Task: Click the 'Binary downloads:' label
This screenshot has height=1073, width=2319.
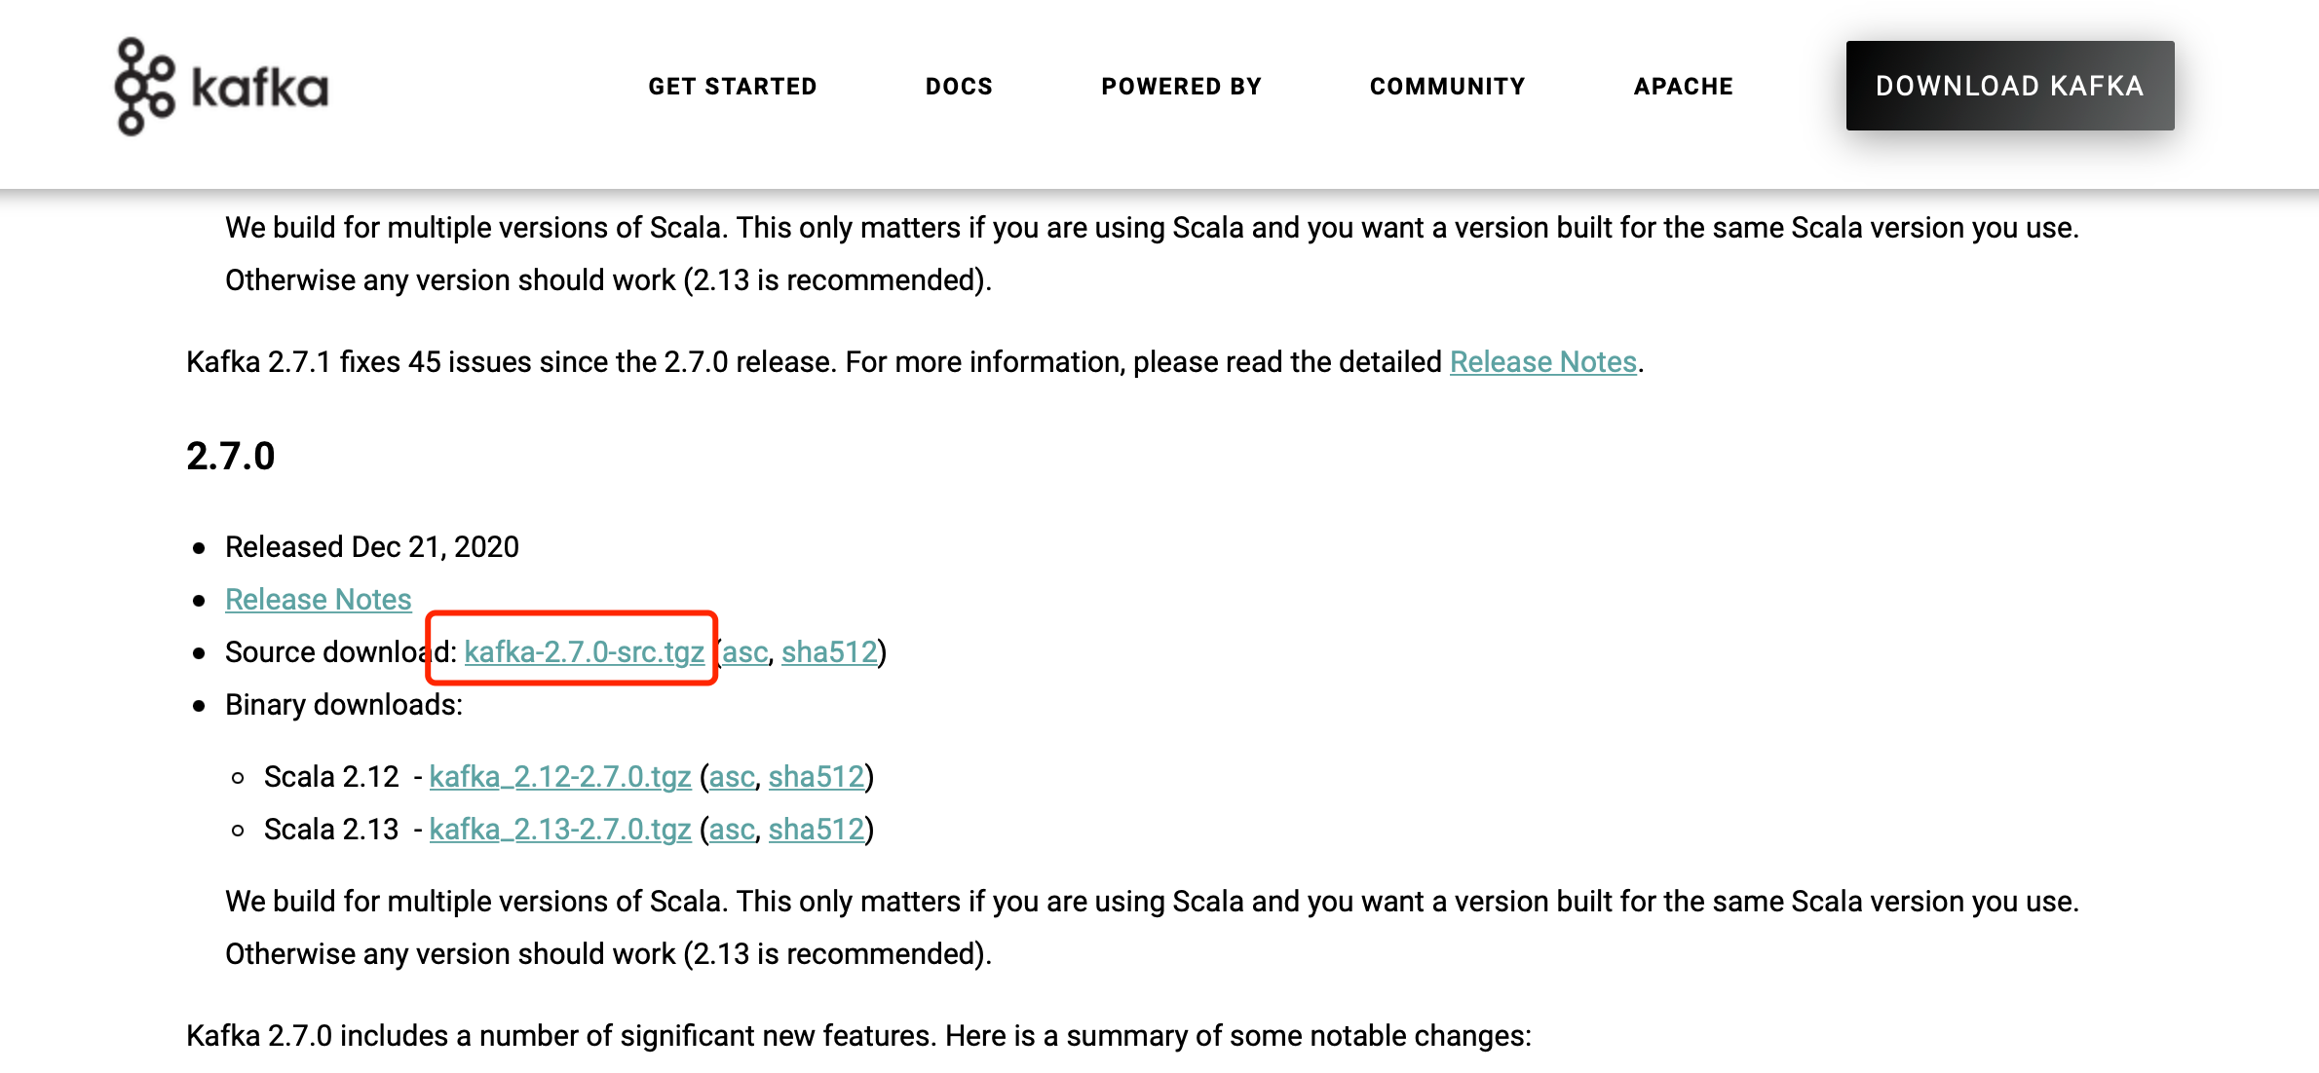Action: point(344,705)
